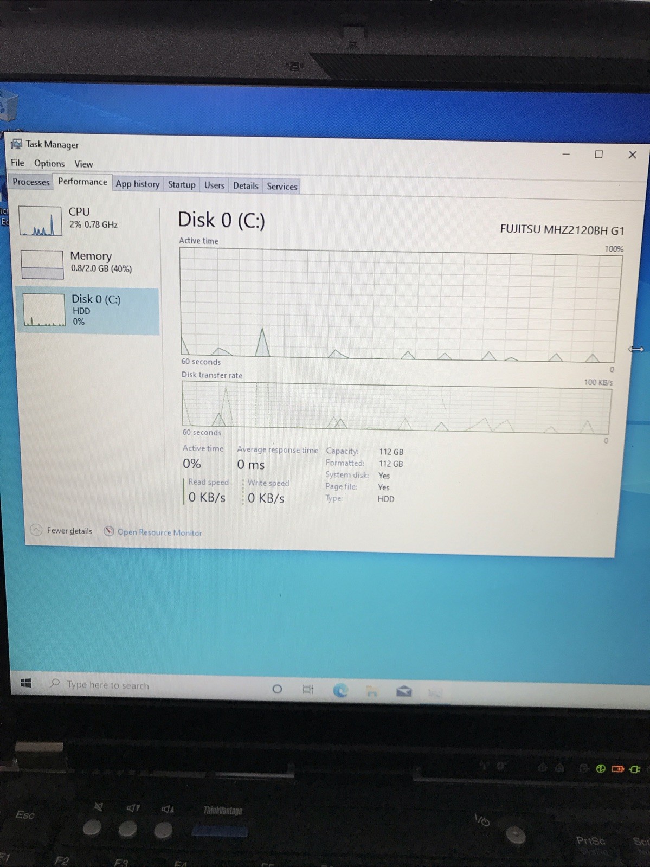
Task: Open the Windows Start menu
Action: pos(26,683)
